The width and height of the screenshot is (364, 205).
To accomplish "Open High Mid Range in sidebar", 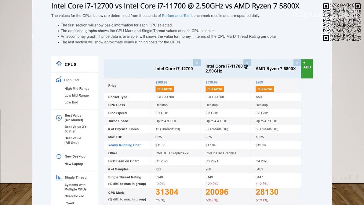I will coord(77,89).
